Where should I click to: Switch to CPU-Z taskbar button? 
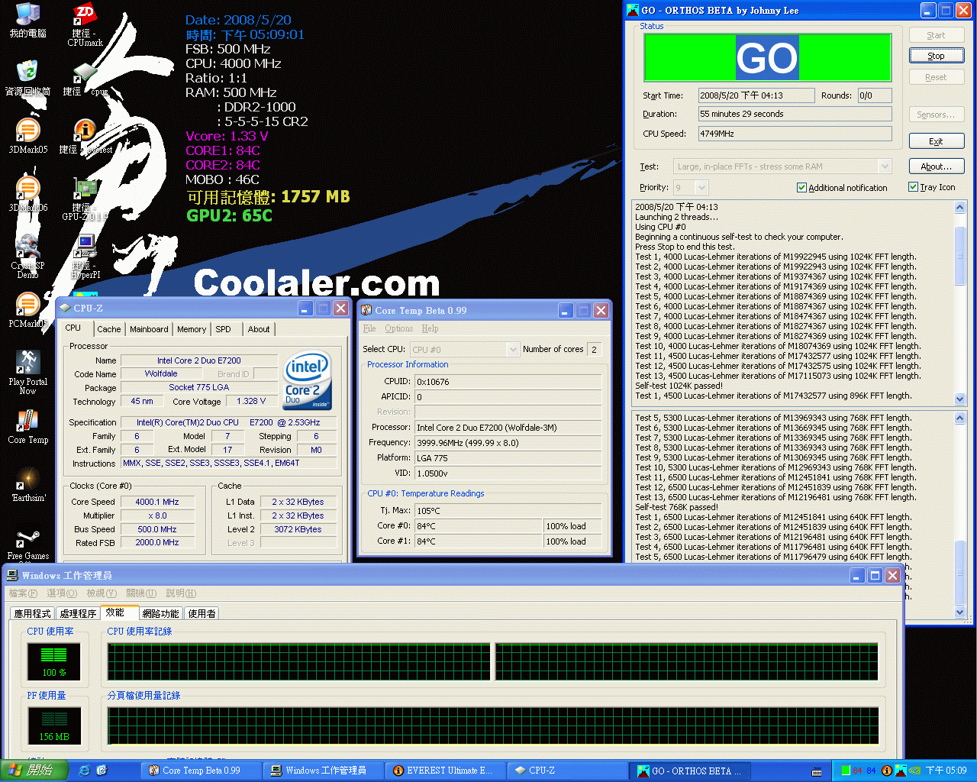click(x=567, y=771)
